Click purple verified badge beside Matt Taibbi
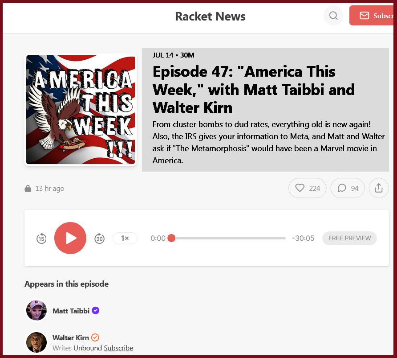 pyautogui.click(x=95, y=311)
